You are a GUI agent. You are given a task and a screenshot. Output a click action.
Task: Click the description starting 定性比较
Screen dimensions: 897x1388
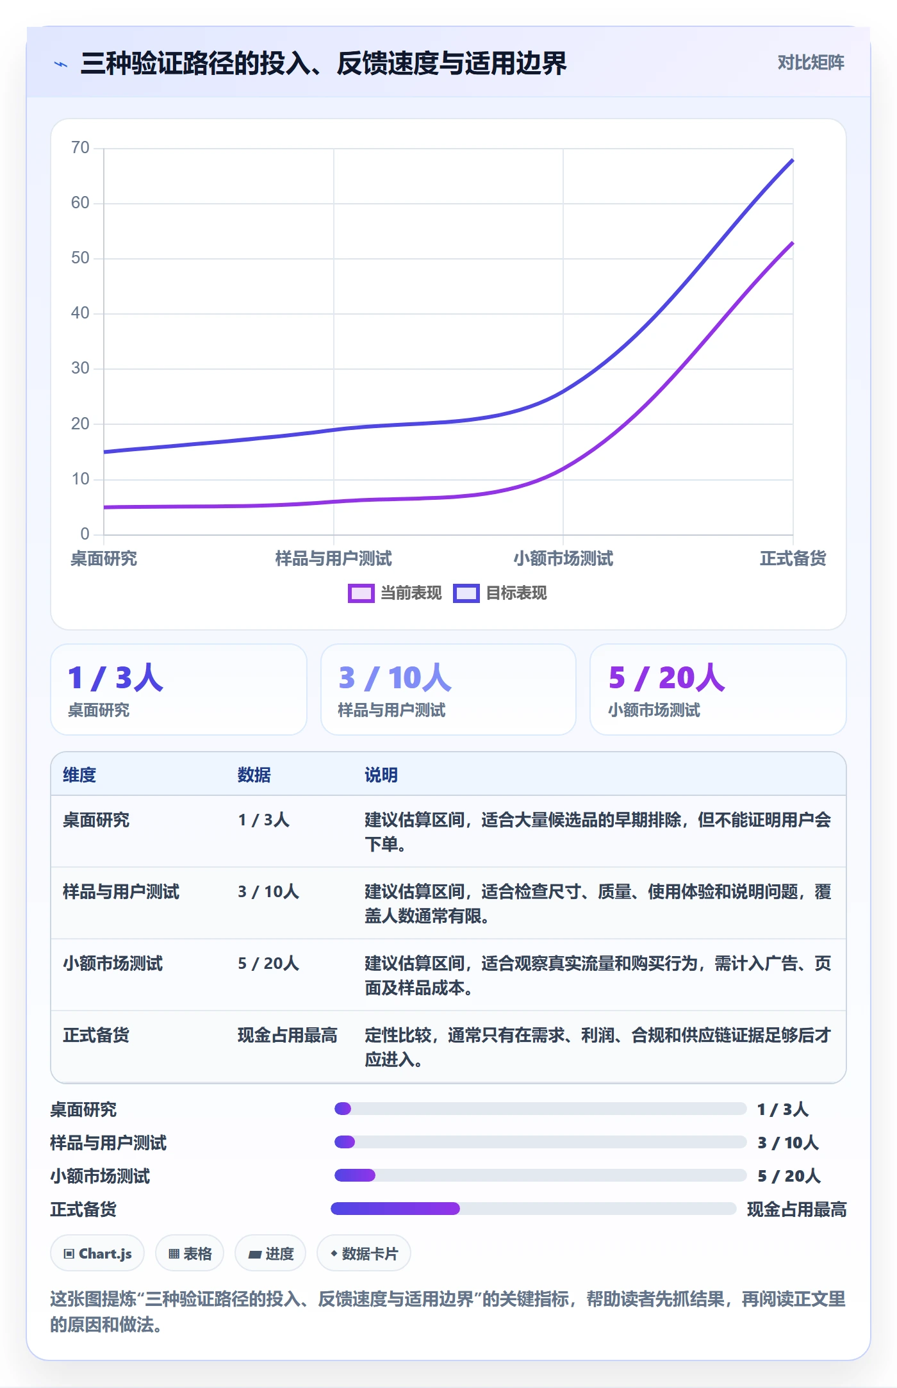pos(598,1047)
